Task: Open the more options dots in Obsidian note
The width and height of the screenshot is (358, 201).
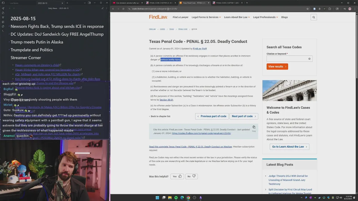Action: (x=106, y=8)
